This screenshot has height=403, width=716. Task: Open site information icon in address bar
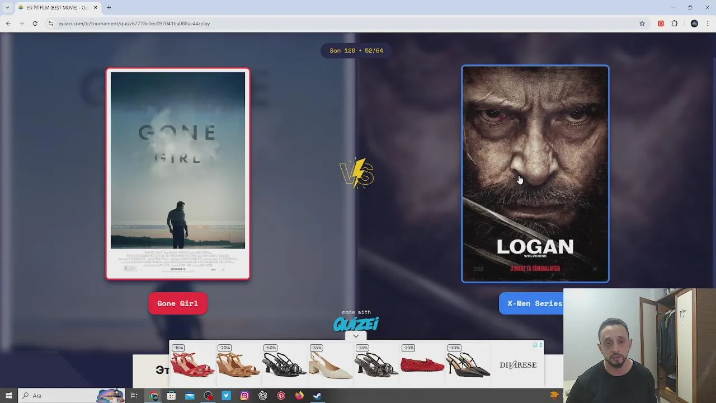(51, 24)
